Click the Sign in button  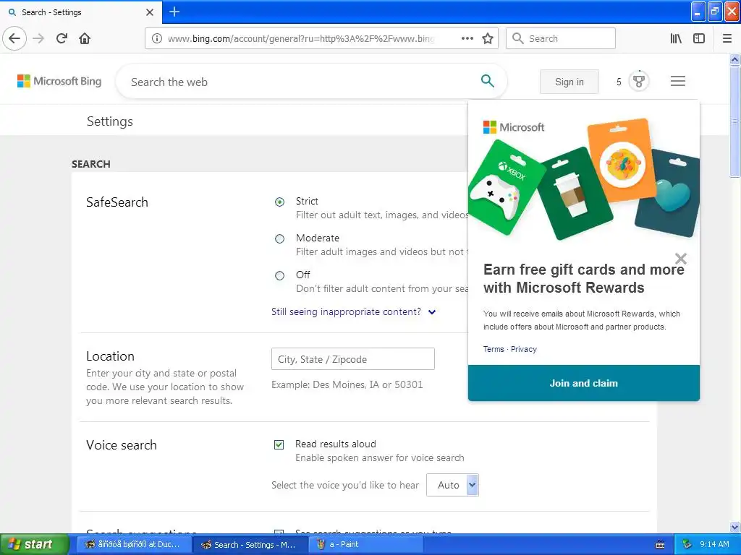(569, 82)
